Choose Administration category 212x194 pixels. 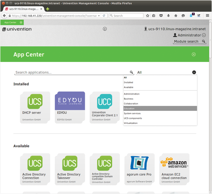pos(160,94)
